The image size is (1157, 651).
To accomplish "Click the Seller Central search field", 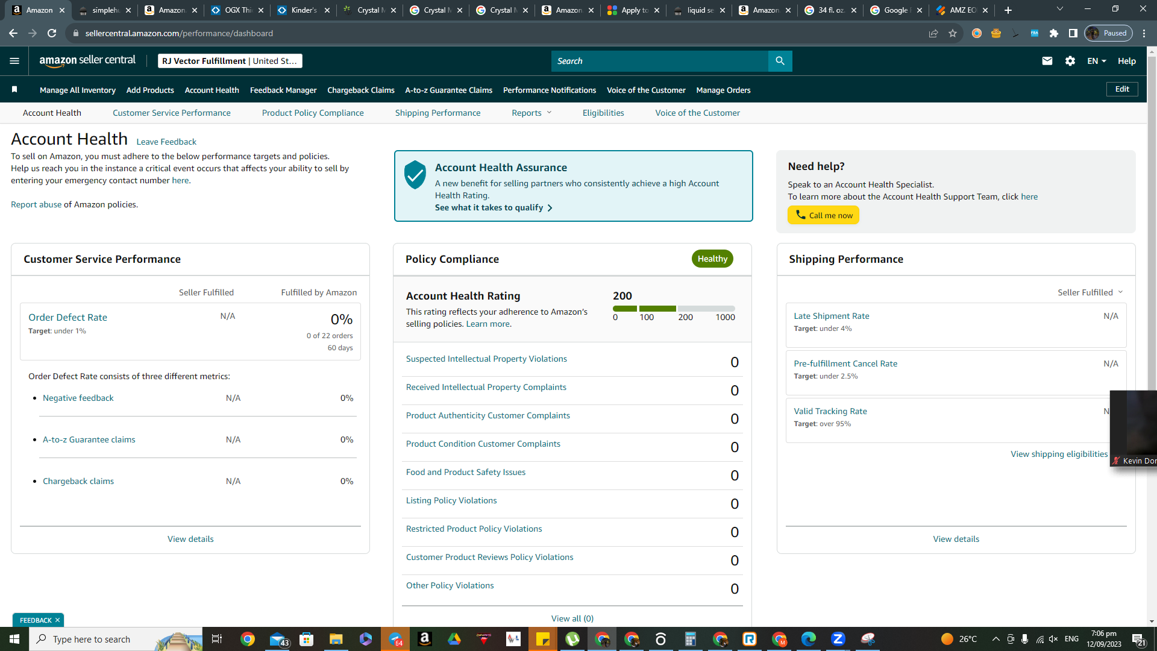I will pyautogui.click(x=659, y=61).
